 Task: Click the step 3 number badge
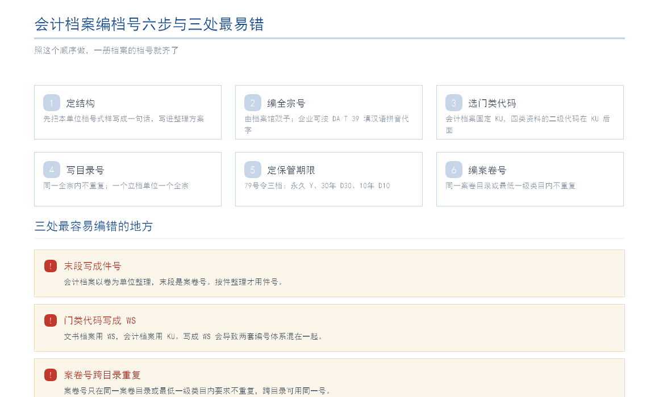(454, 103)
